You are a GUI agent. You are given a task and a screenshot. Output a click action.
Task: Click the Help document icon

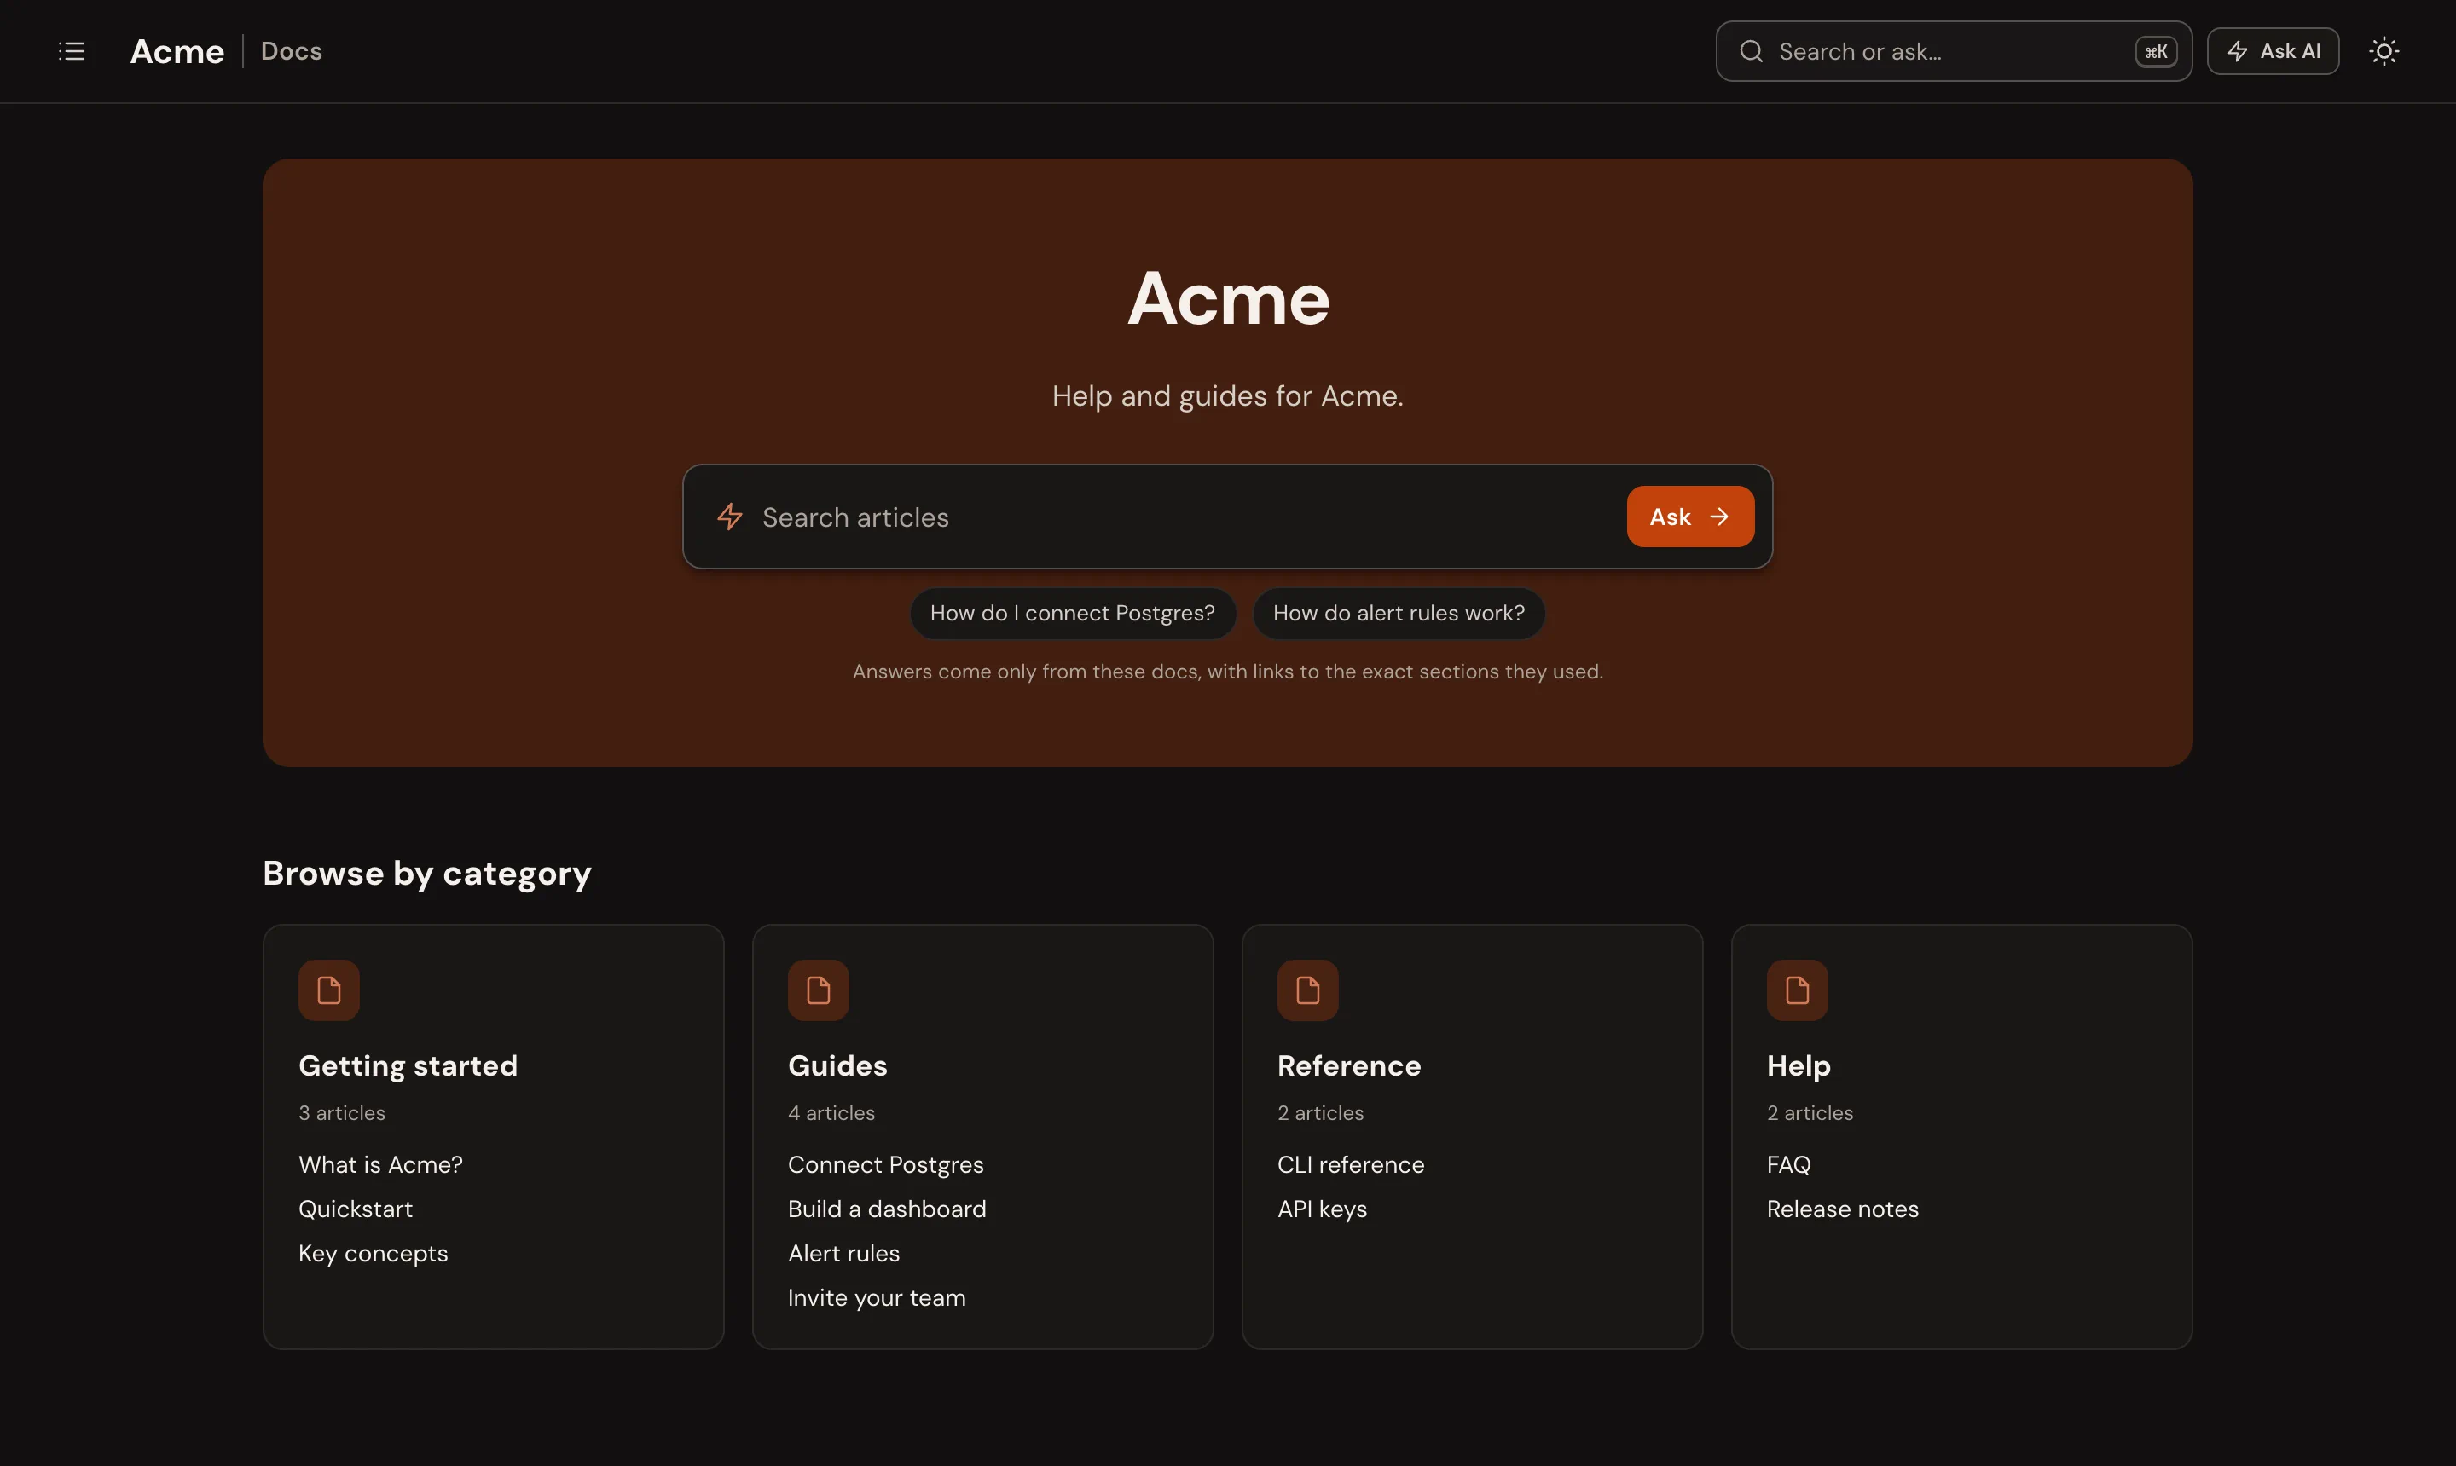(1796, 990)
